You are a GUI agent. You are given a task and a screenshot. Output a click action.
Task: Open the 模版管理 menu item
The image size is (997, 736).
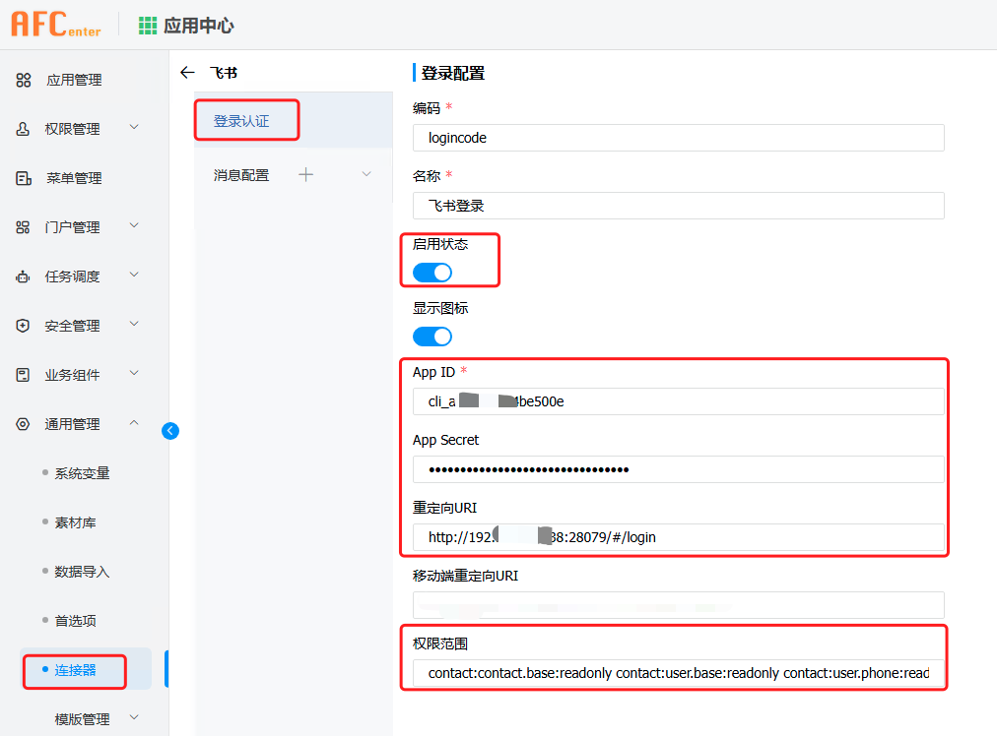pyautogui.click(x=82, y=719)
